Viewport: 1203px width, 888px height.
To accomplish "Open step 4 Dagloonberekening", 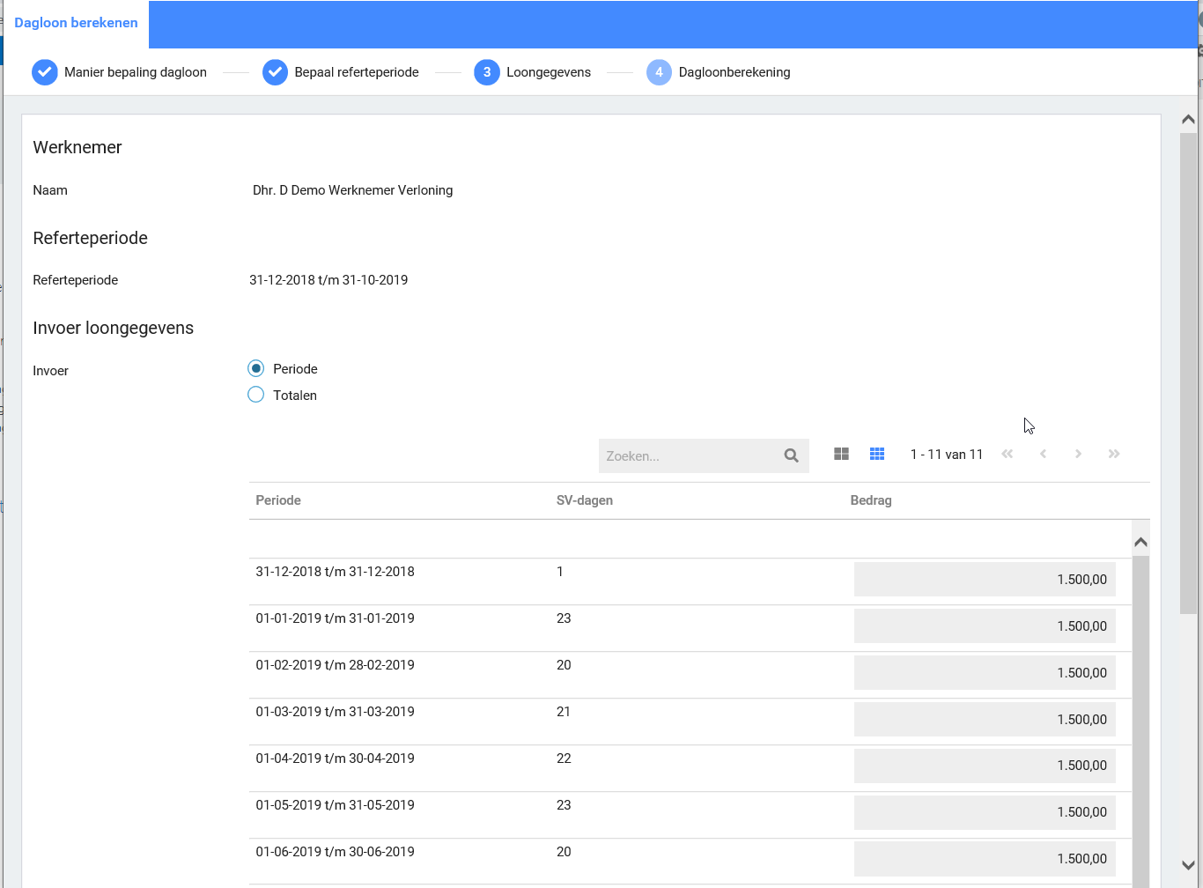I will pyautogui.click(x=659, y=72).
